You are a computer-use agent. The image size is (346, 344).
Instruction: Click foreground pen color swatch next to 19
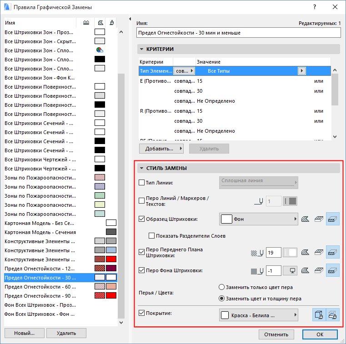pyautogui.click(x=290, y=253)
